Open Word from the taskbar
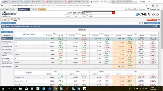The width and height of the screenshot is (163, 91). click(x=79, y=89)
